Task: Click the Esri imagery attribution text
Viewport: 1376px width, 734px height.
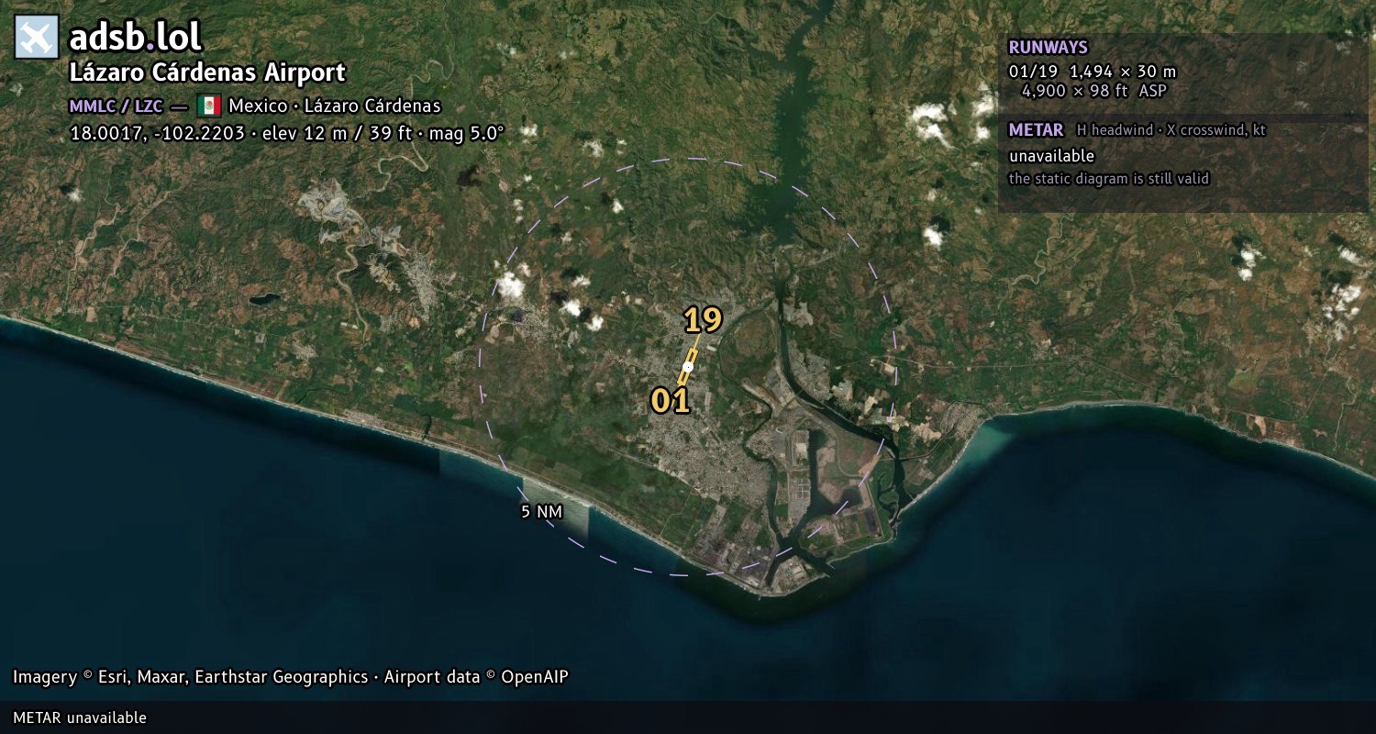Action: pyautogui.click(x=291, y=677)
